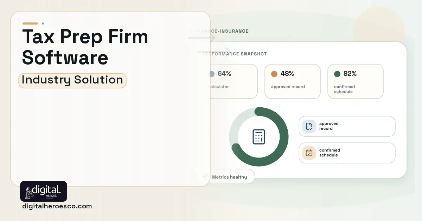Click the orange dot beside 48%
Screen dimensions: 422x221
point(274,74)
